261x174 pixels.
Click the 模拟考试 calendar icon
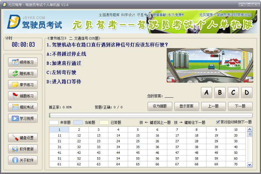point(15,107)
